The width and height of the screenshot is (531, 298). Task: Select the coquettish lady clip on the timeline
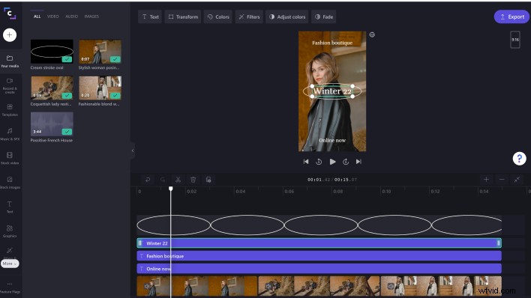tap(319, 286)
